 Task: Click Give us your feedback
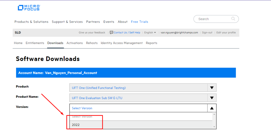pos(92,32)
